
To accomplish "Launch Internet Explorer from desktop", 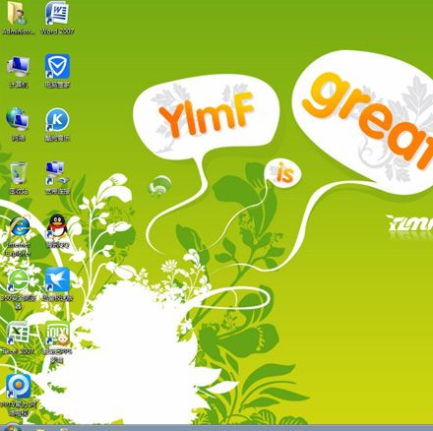I will [x=18, y=235].
